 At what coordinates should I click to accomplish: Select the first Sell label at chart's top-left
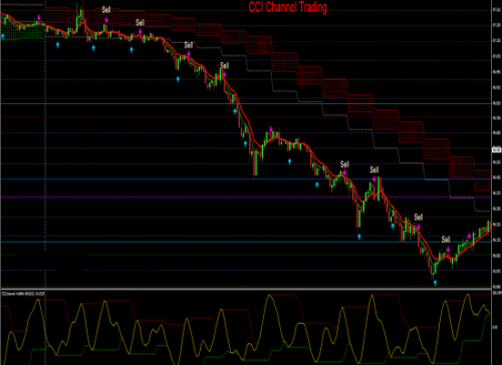(106, 10)
